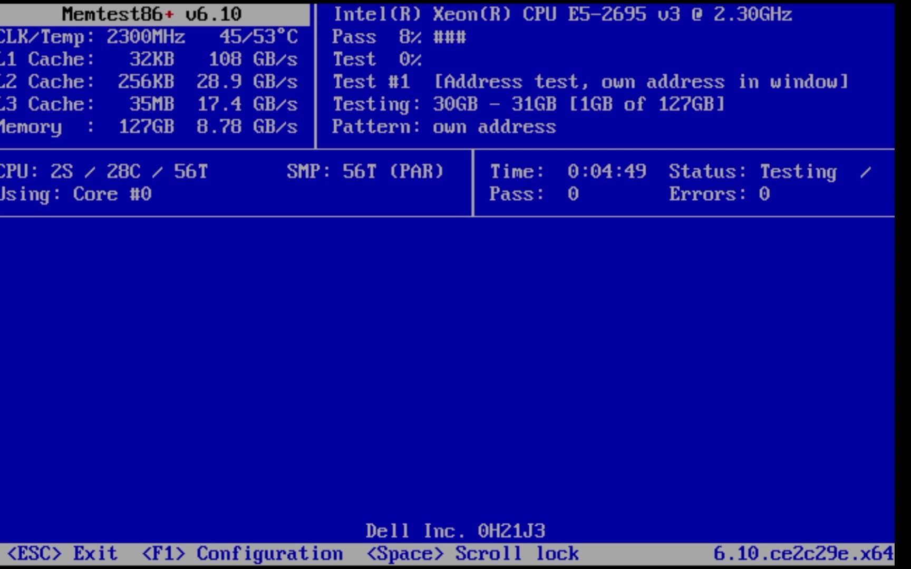Click the Pass: 0 counter
The image size is (911, 569).
[x=534, y=194]
